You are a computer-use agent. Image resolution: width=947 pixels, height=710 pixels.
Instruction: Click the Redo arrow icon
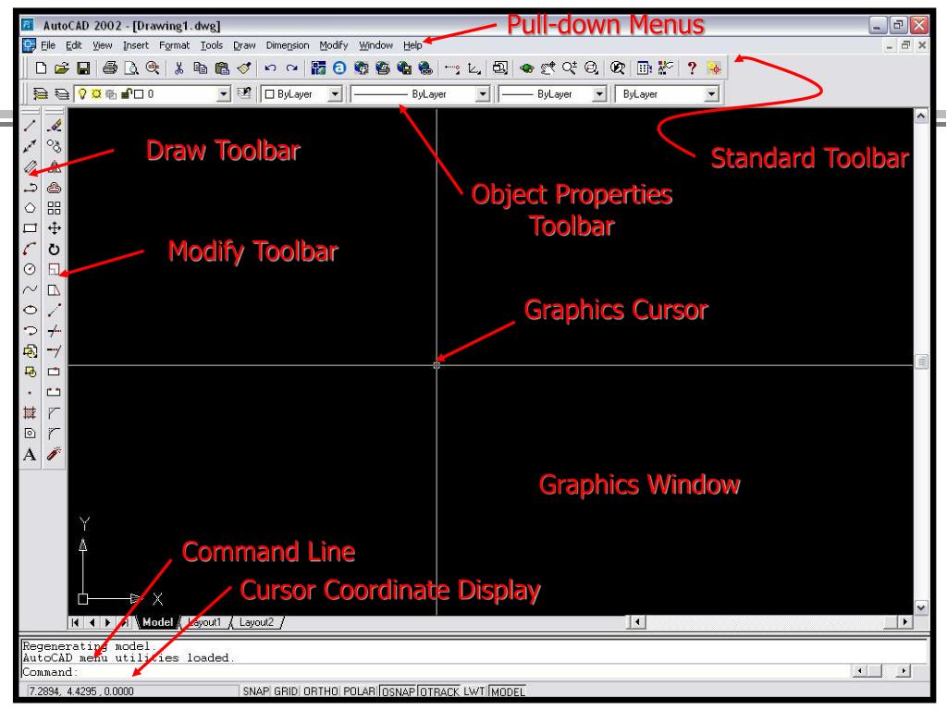pos(291,68)
